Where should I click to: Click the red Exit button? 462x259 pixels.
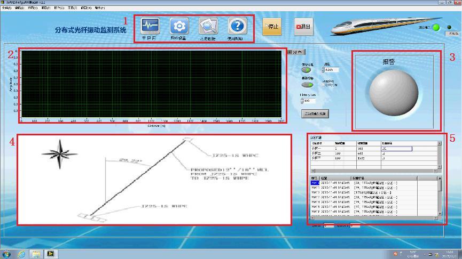tap(303, 27)
